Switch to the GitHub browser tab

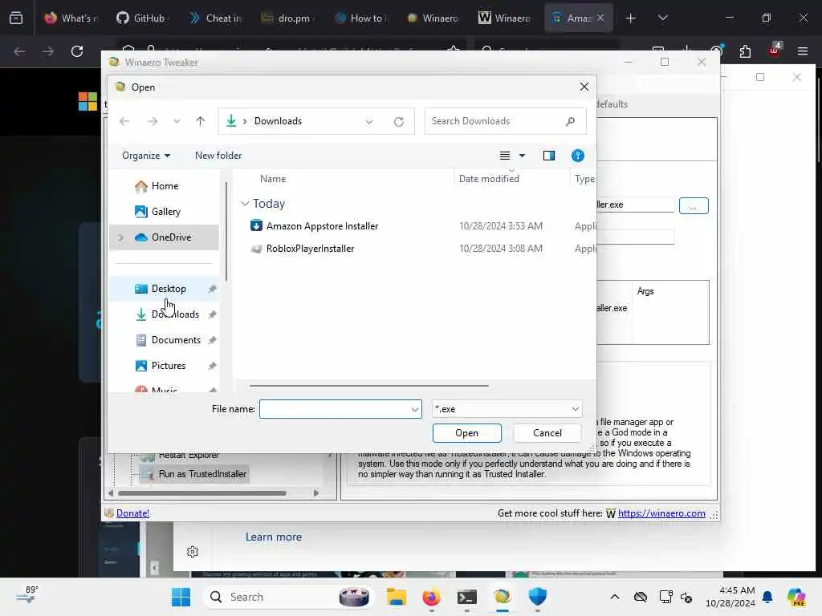click(x=142, y=18)
